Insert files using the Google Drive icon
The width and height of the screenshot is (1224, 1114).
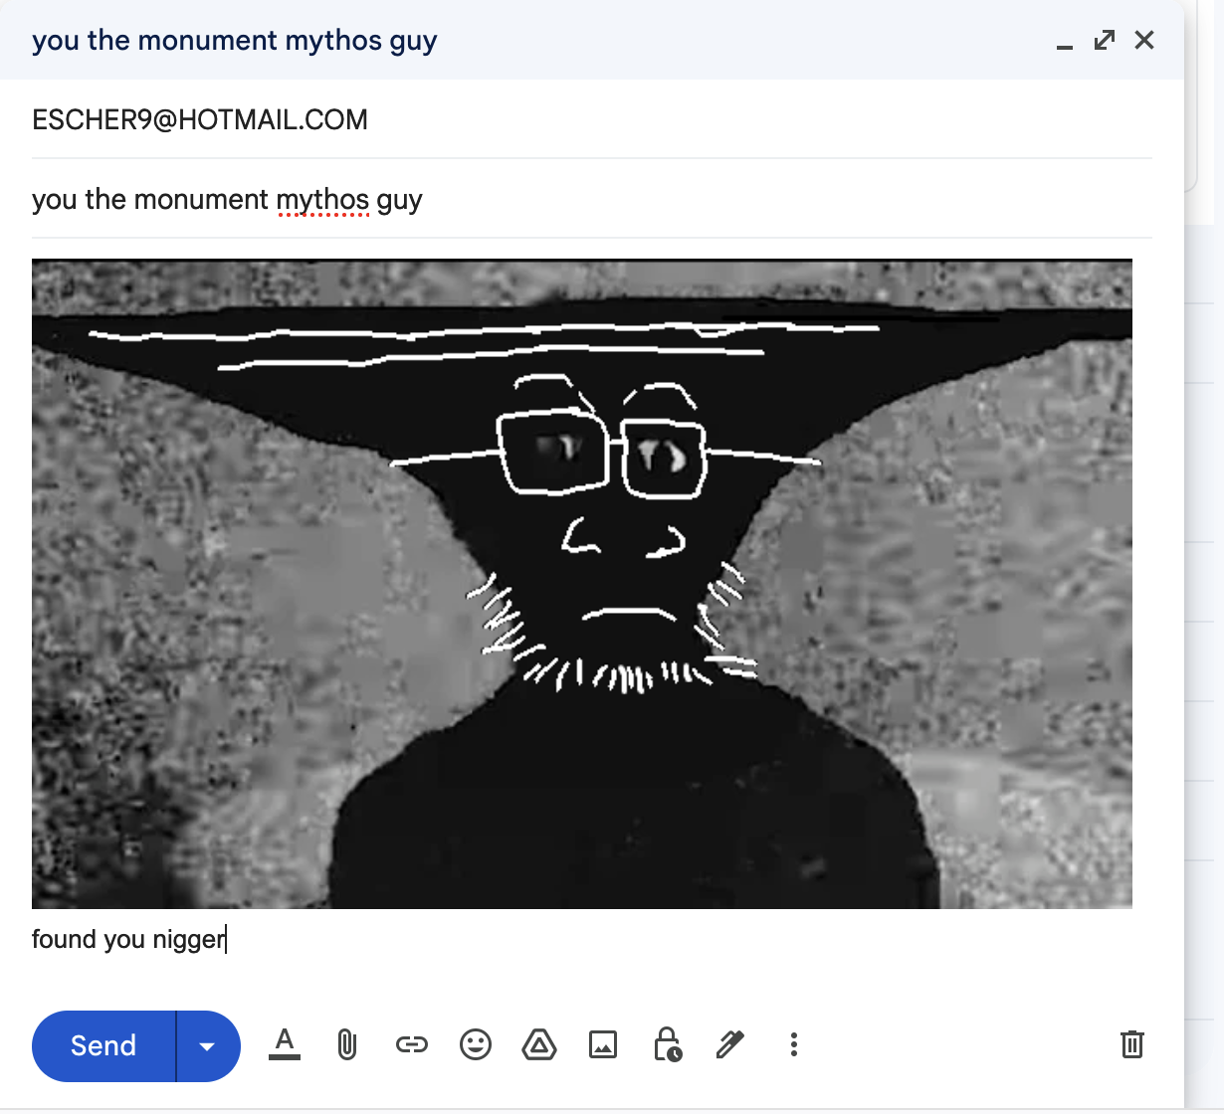click(x=539, y=1044)
